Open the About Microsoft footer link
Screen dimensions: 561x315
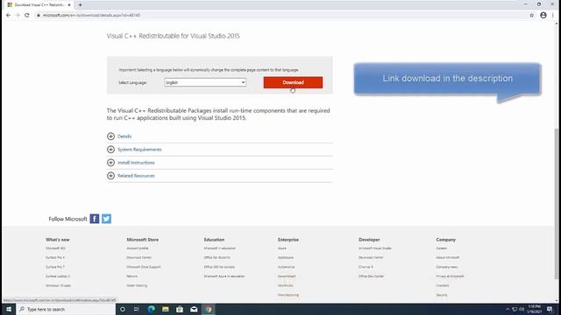pos(448,257)
